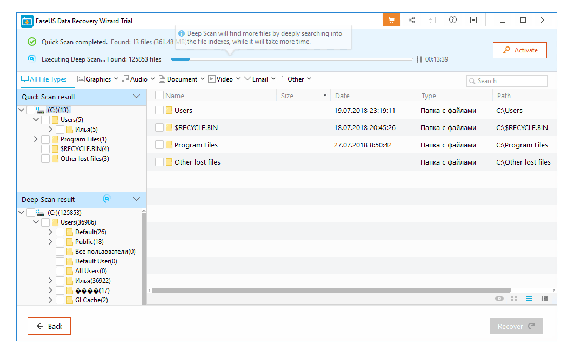
Task: Click the Quick Scan completed checkmark icon
Action: [x=32, y=42]
